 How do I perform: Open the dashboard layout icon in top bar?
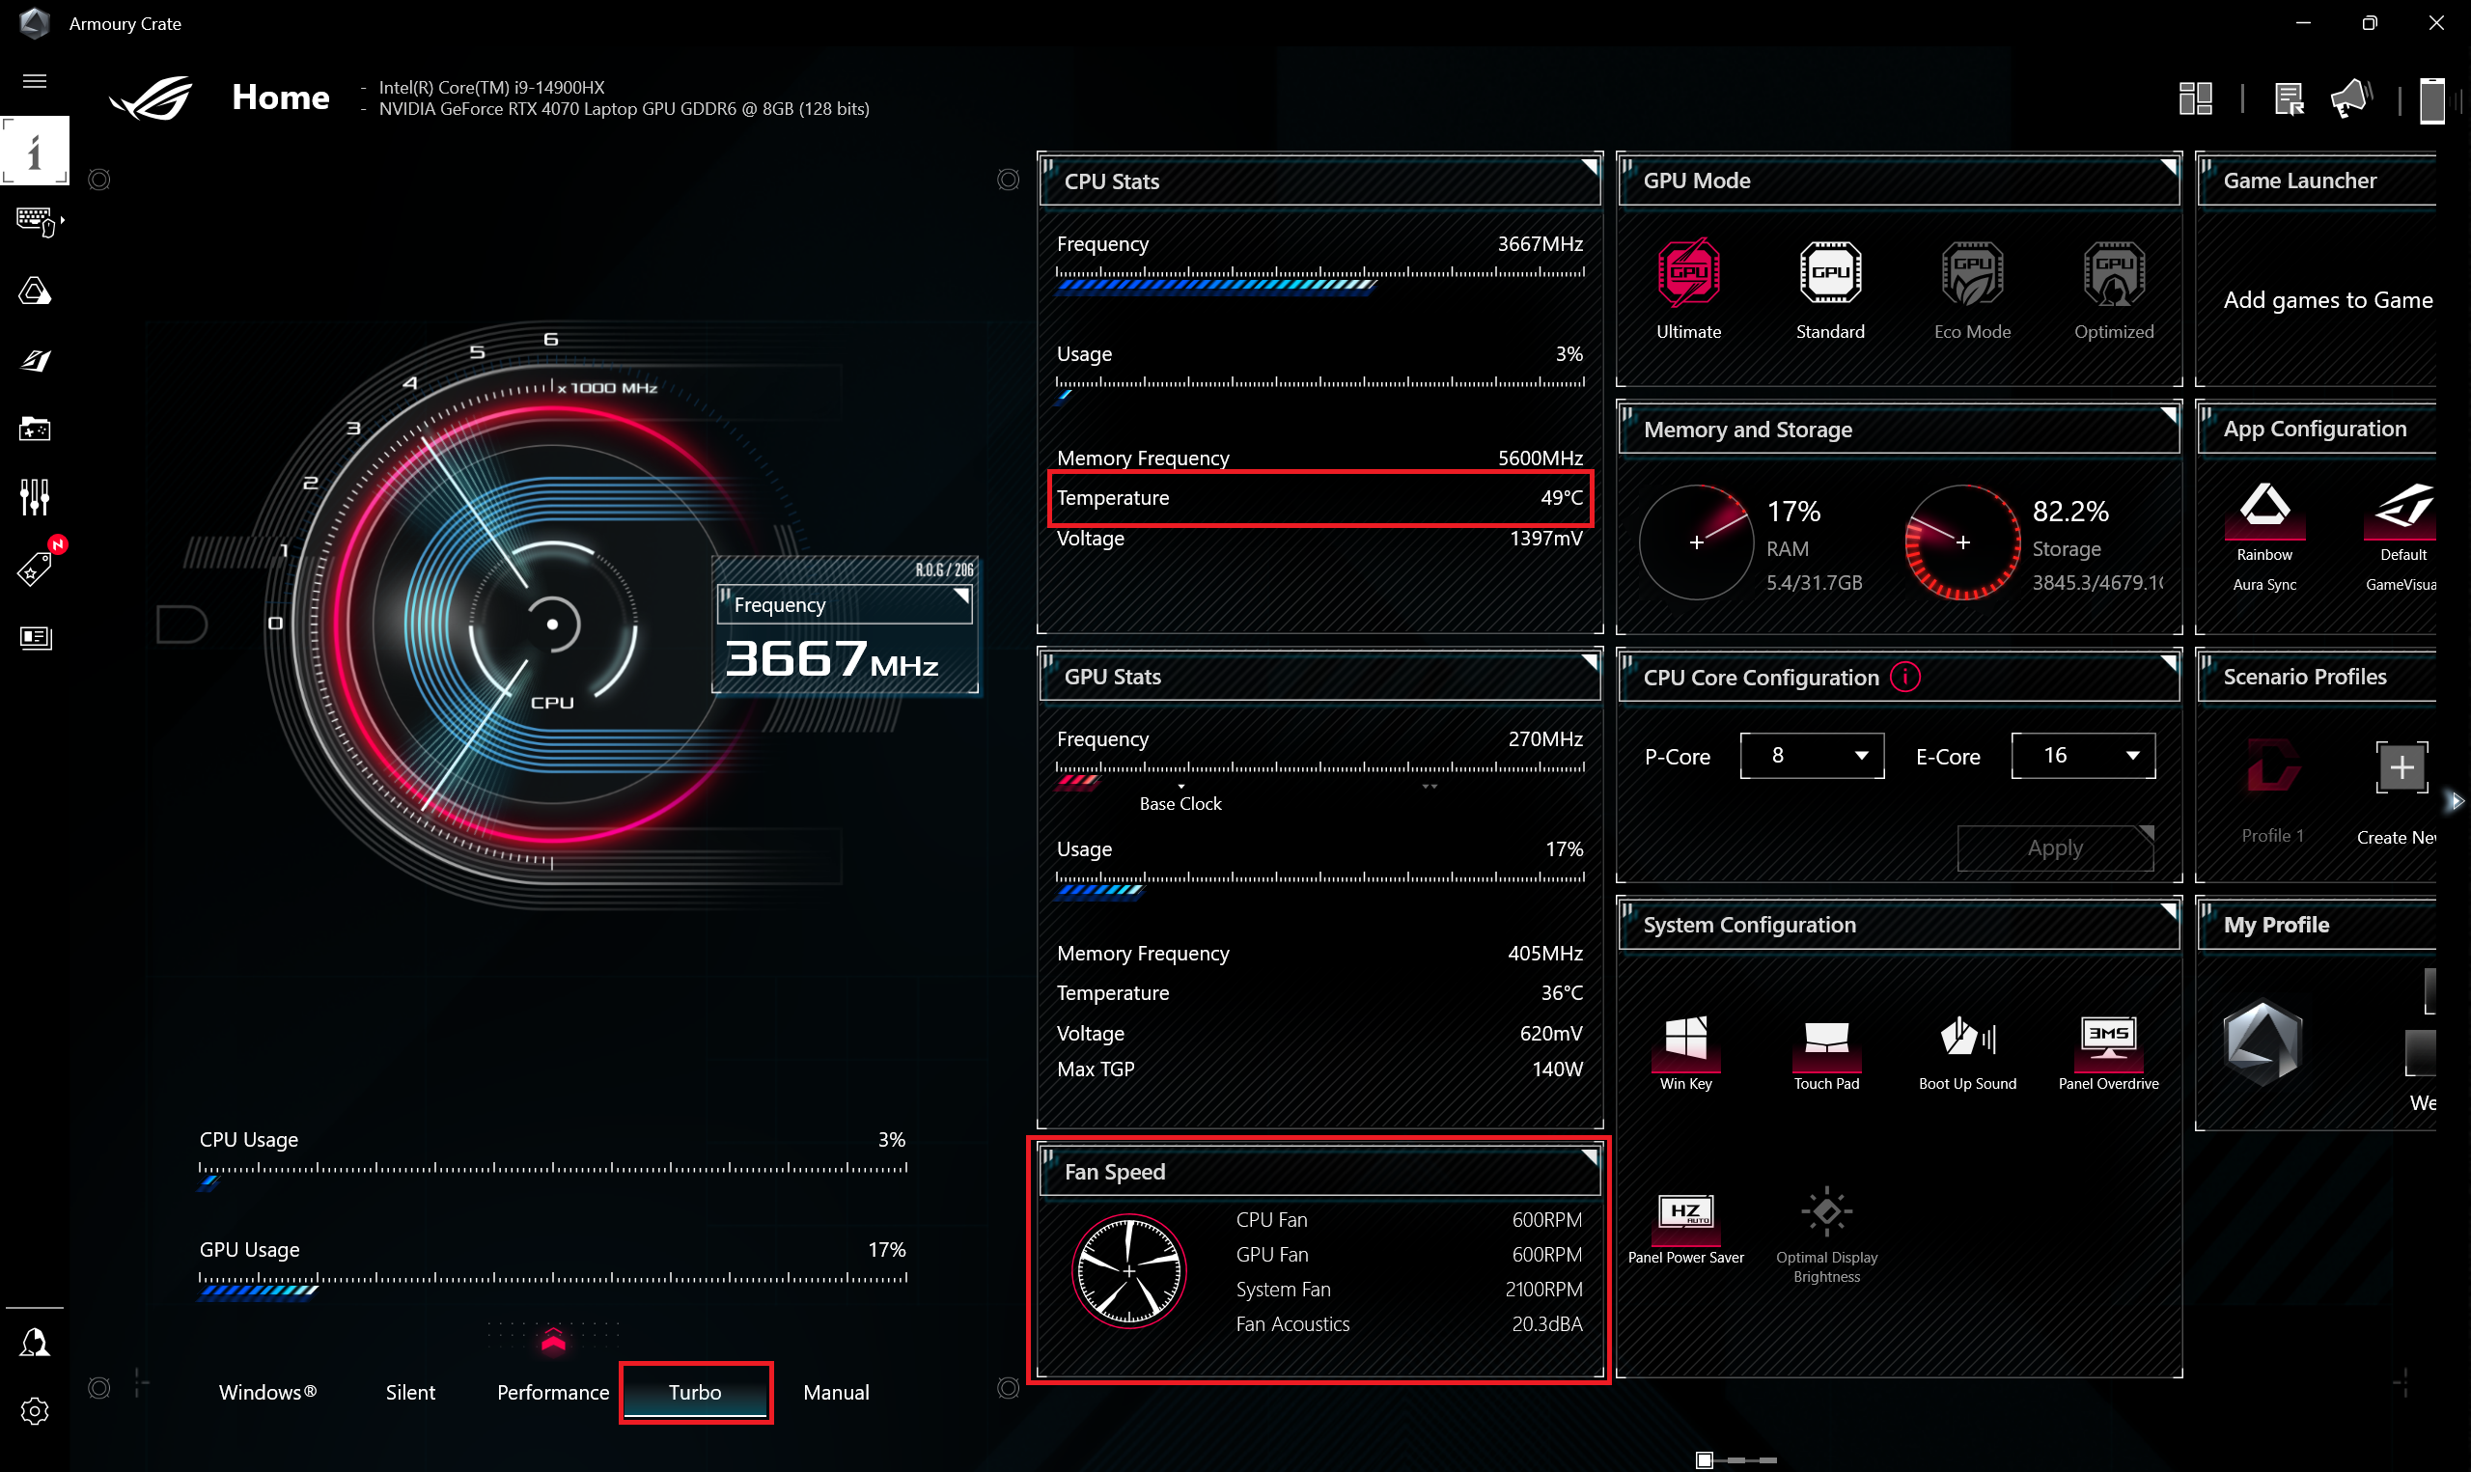(x=2195, y=97)
